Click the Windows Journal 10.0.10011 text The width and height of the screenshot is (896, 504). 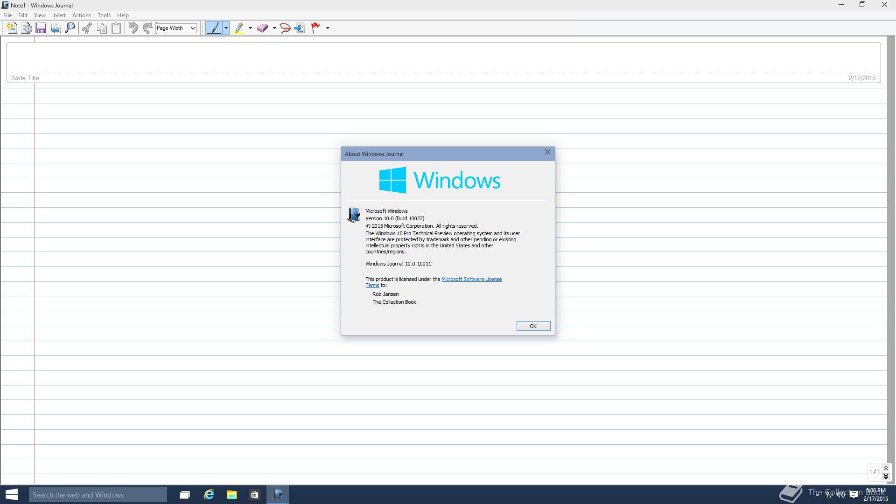(x=398, y=264)
